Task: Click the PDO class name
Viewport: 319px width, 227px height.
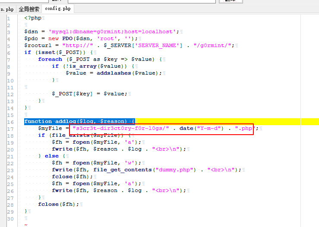Action: [x=67, y=39]
